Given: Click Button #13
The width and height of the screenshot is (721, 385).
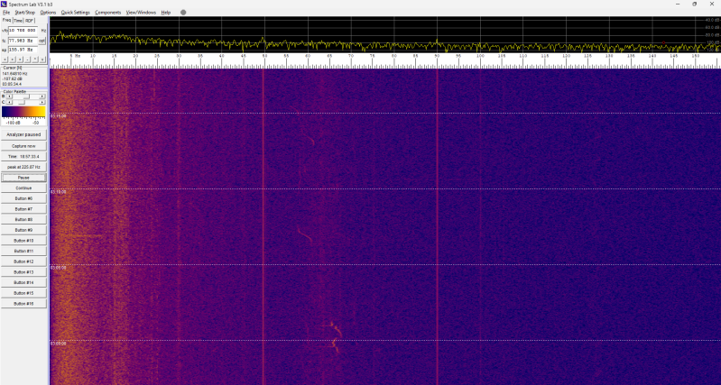Looking at the screenshot, I should (23, 272).
